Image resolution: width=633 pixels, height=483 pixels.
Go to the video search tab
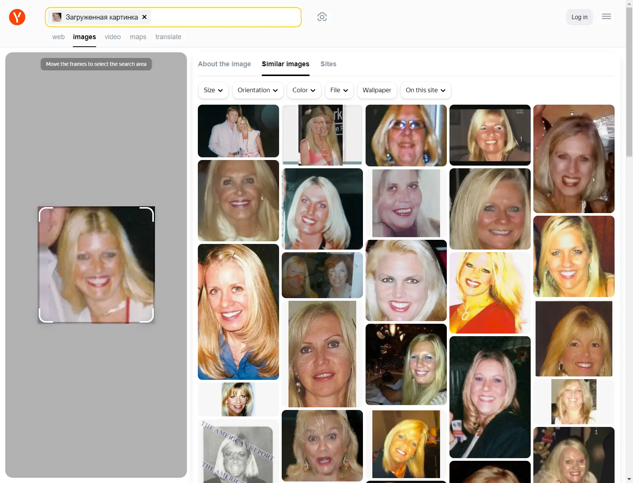112,37
